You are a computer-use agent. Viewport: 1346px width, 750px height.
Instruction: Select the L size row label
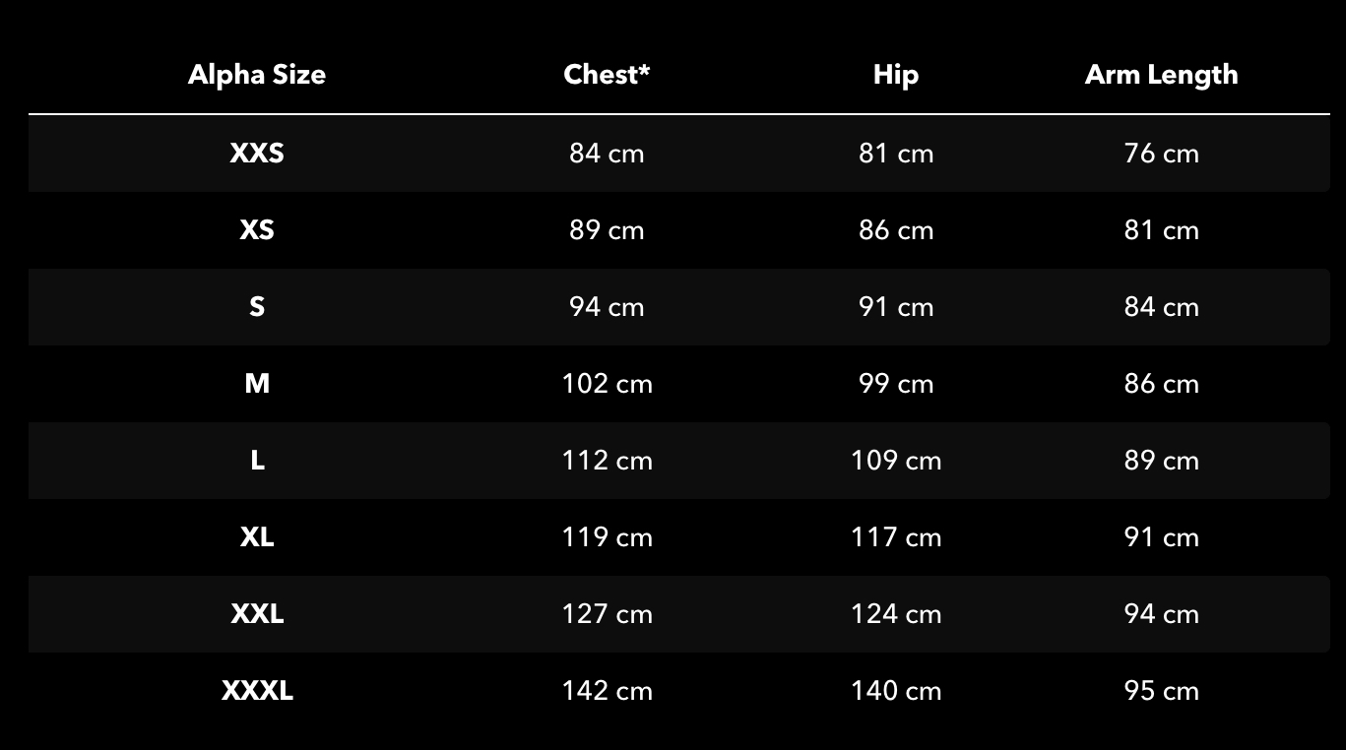point(257,461)
